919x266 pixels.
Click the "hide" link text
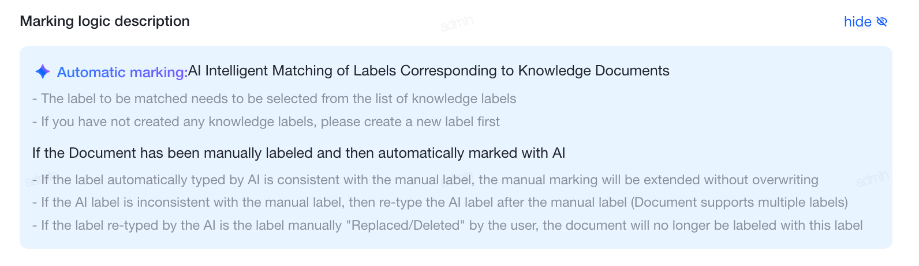tap(857, 22)
